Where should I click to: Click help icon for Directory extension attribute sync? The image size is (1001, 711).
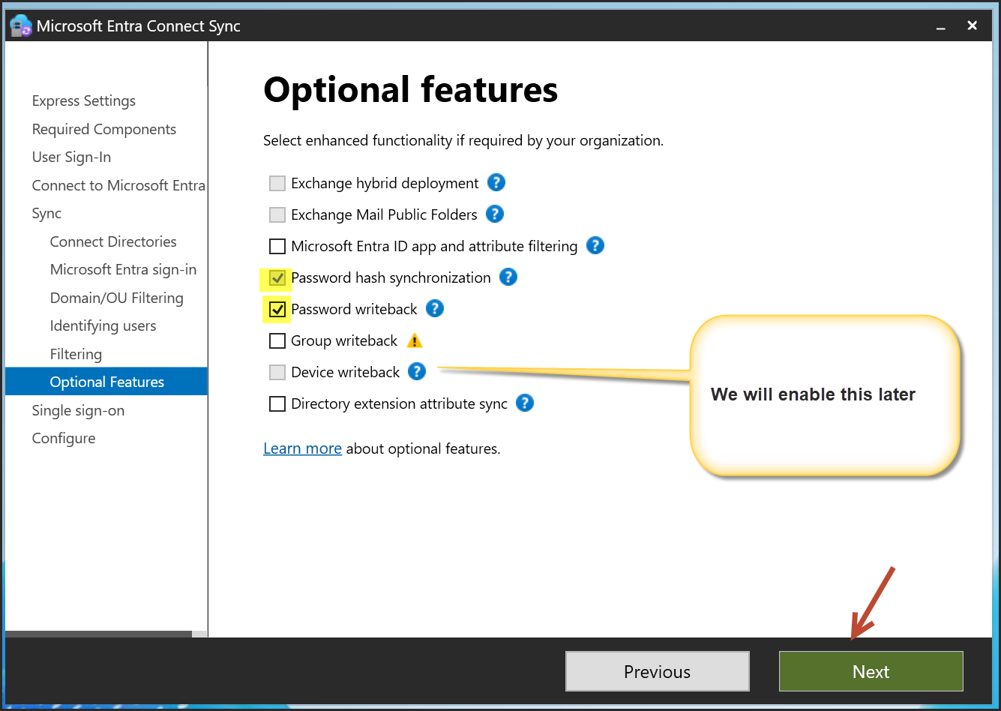click(525, 403)
